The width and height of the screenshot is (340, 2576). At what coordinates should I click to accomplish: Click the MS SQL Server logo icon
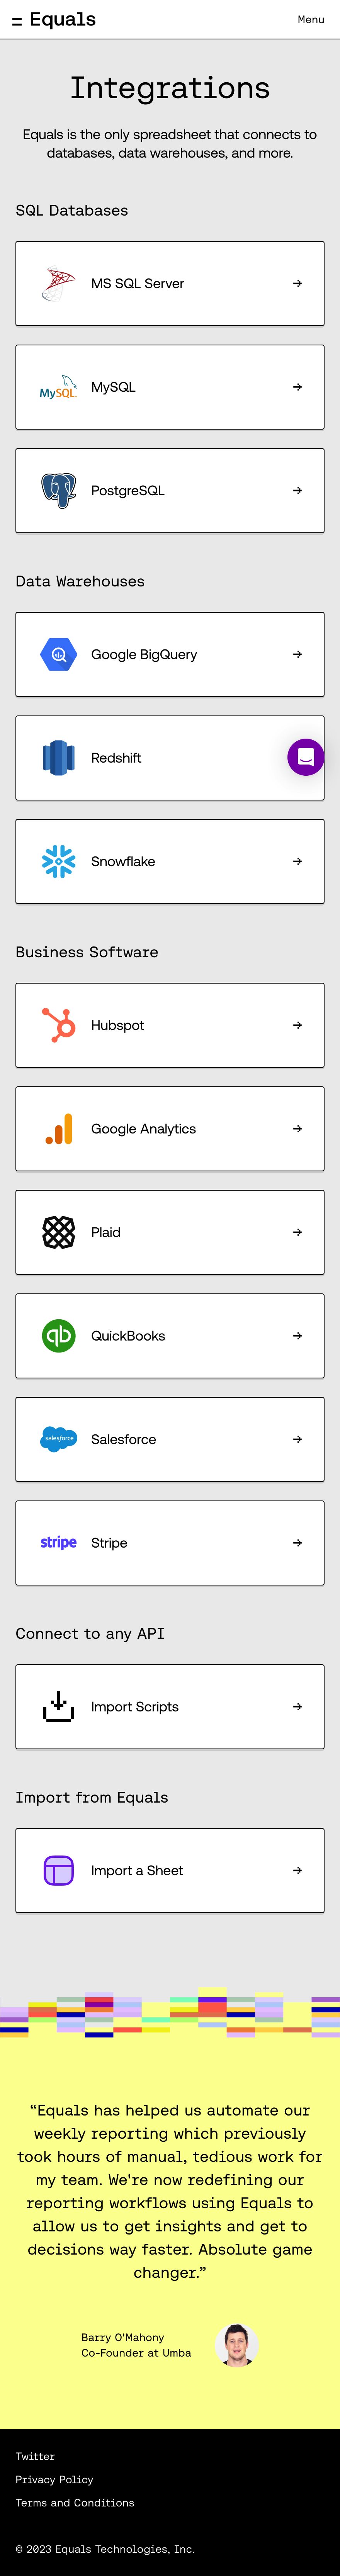coord(58,284)
